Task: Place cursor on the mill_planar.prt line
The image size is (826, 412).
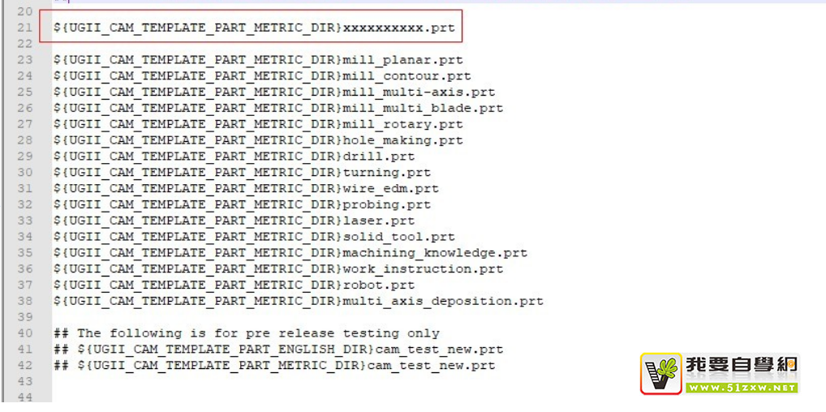Action: coord(258,60)
